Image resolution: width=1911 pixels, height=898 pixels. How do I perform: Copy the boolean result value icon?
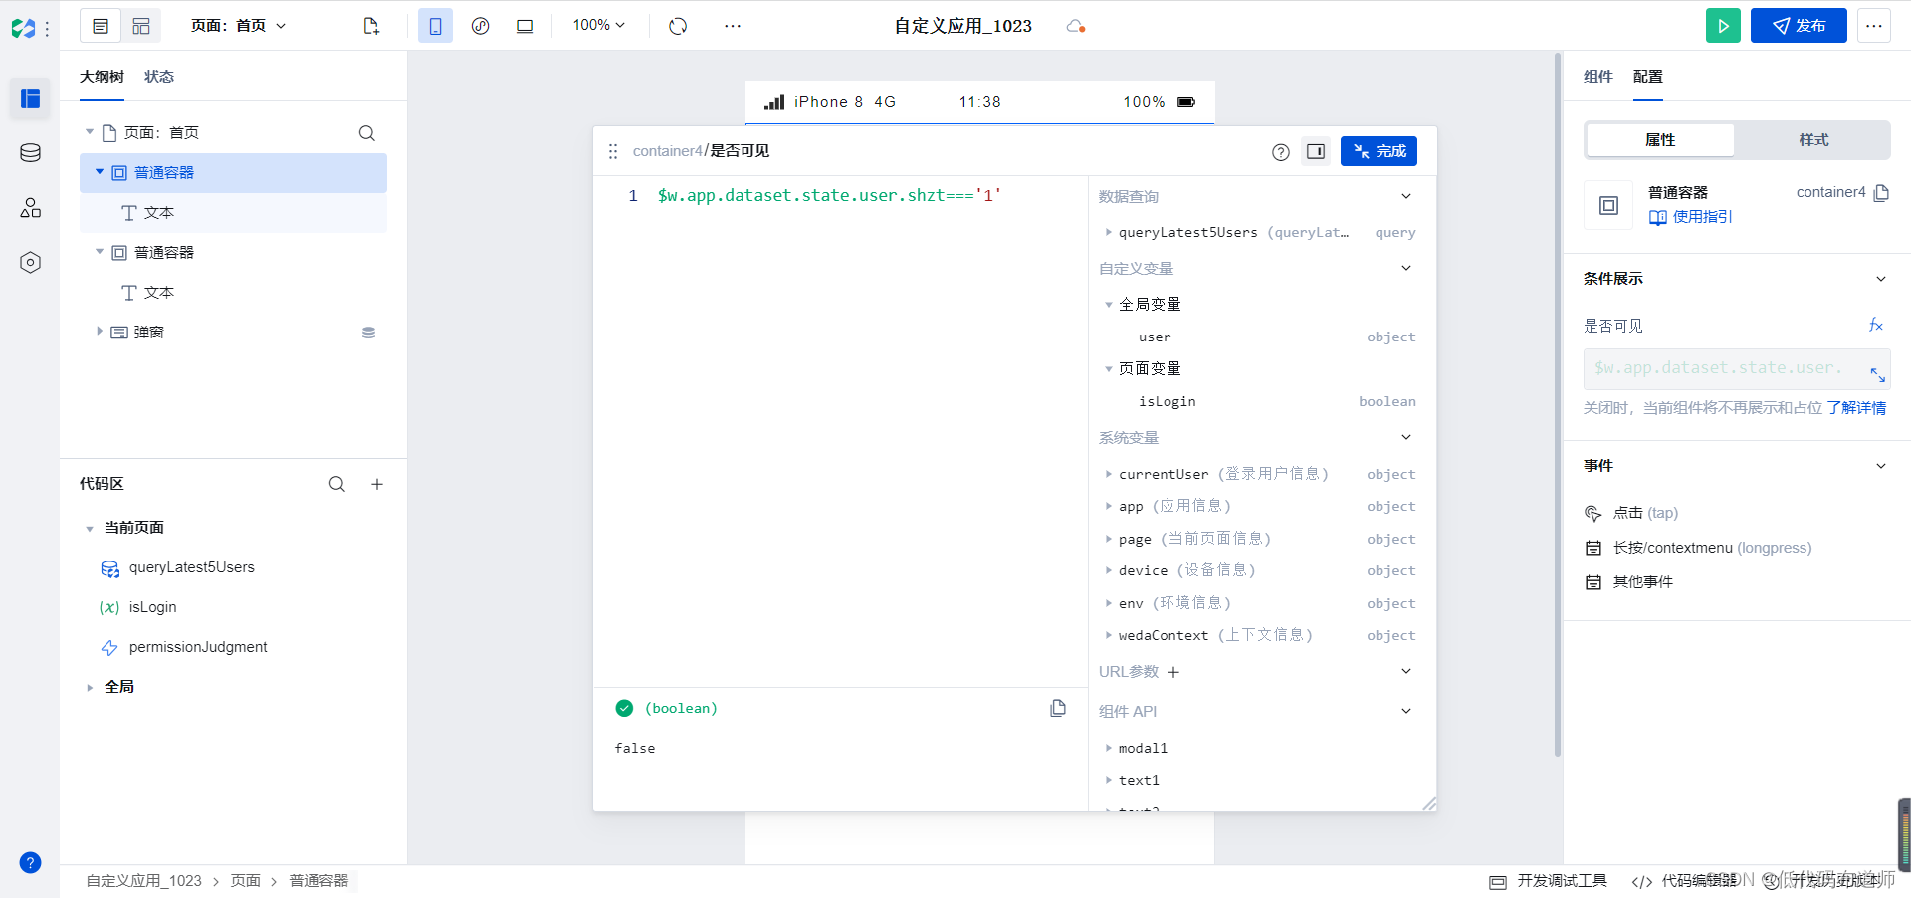click(1058, 708)
